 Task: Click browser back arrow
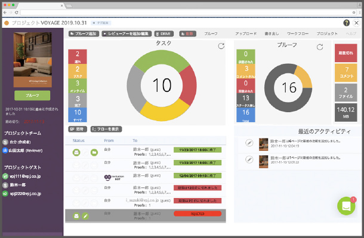pyautogui.click(x=5, y=13)
